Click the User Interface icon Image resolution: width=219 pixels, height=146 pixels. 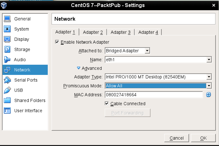(7, 111)
